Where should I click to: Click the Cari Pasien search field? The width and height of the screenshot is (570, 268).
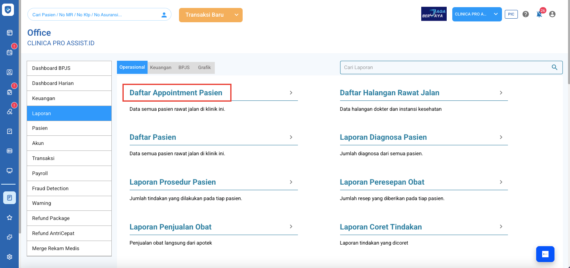95,15
